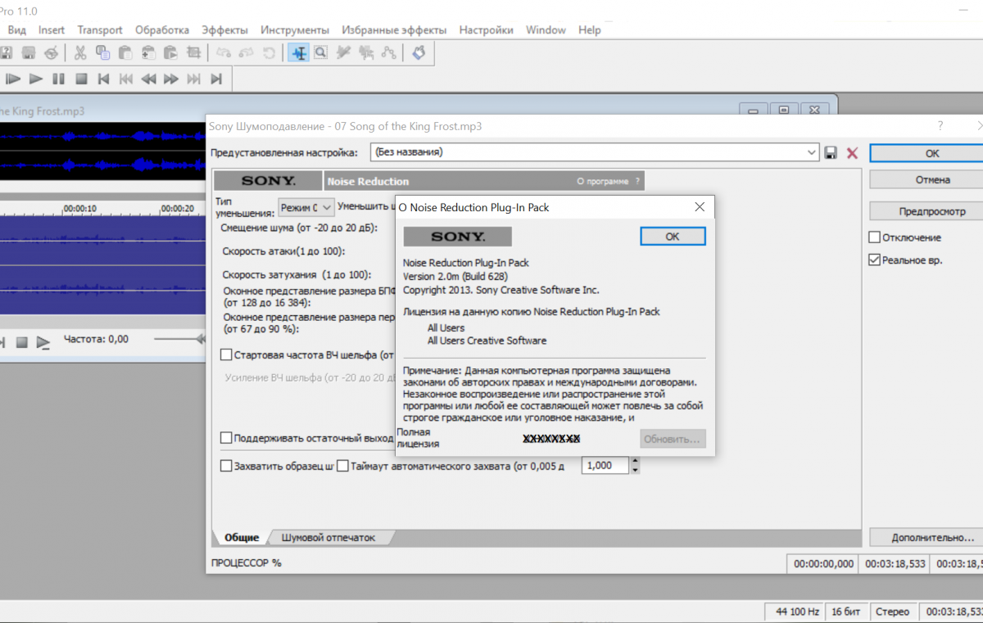The image size is (983, 623).
Task: Select the Общие tab
Action: tap(242, 538)
